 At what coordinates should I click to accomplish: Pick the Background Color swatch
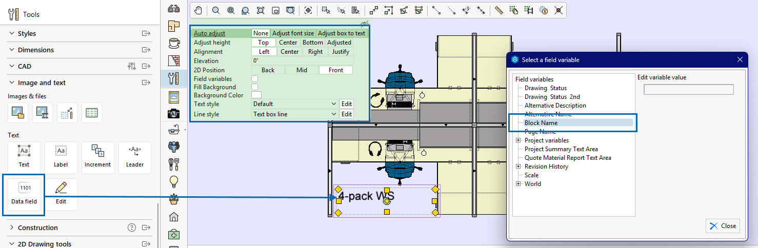pos(256,95)
